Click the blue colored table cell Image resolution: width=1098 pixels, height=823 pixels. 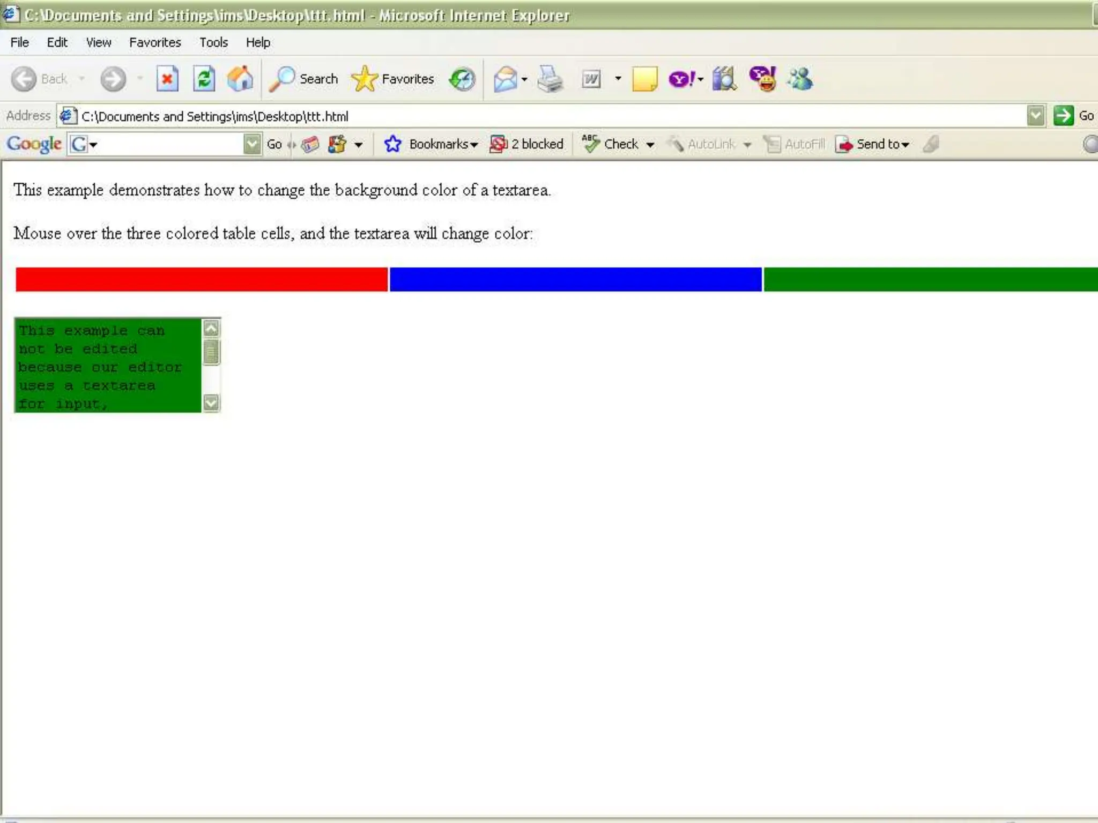pos(575,279)
